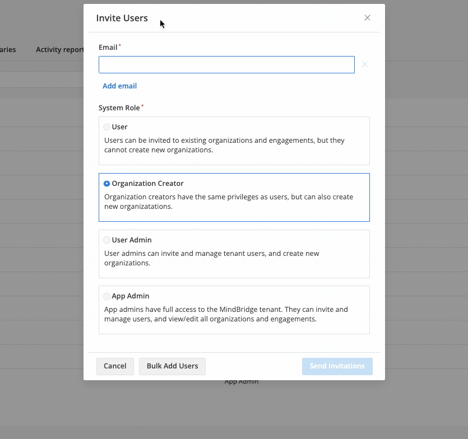Click the Invite Users dialog title
Image resolution: width=468 pixels, height=439 pixels.
click(122, 18)
